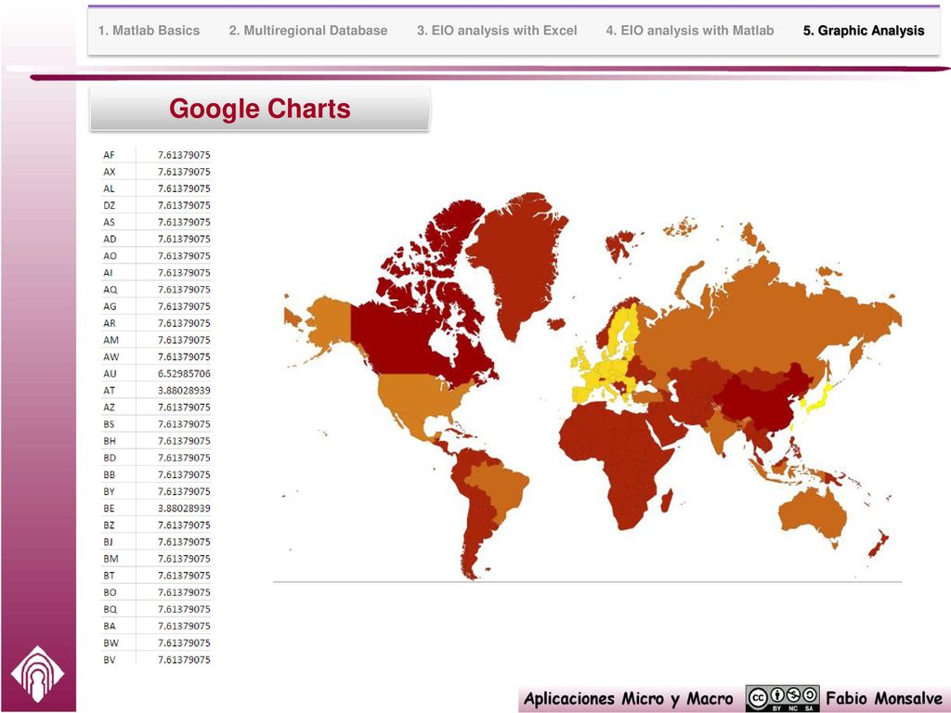Select the AW country code cell
This screenshot has width=951, height=713.
point(111,357)
